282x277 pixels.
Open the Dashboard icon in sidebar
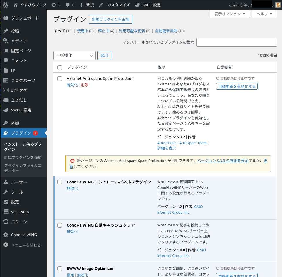(6, 18)
